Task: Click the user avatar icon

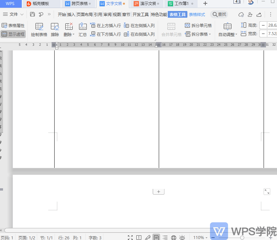Action: click(x=251, y=2)
